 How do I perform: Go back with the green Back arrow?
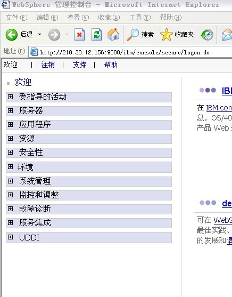[x=12, y=35]
